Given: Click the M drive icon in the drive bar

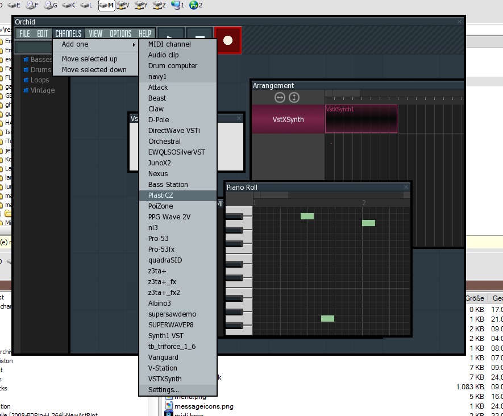Looking at the screenshot, I should [x=106, y=5].
